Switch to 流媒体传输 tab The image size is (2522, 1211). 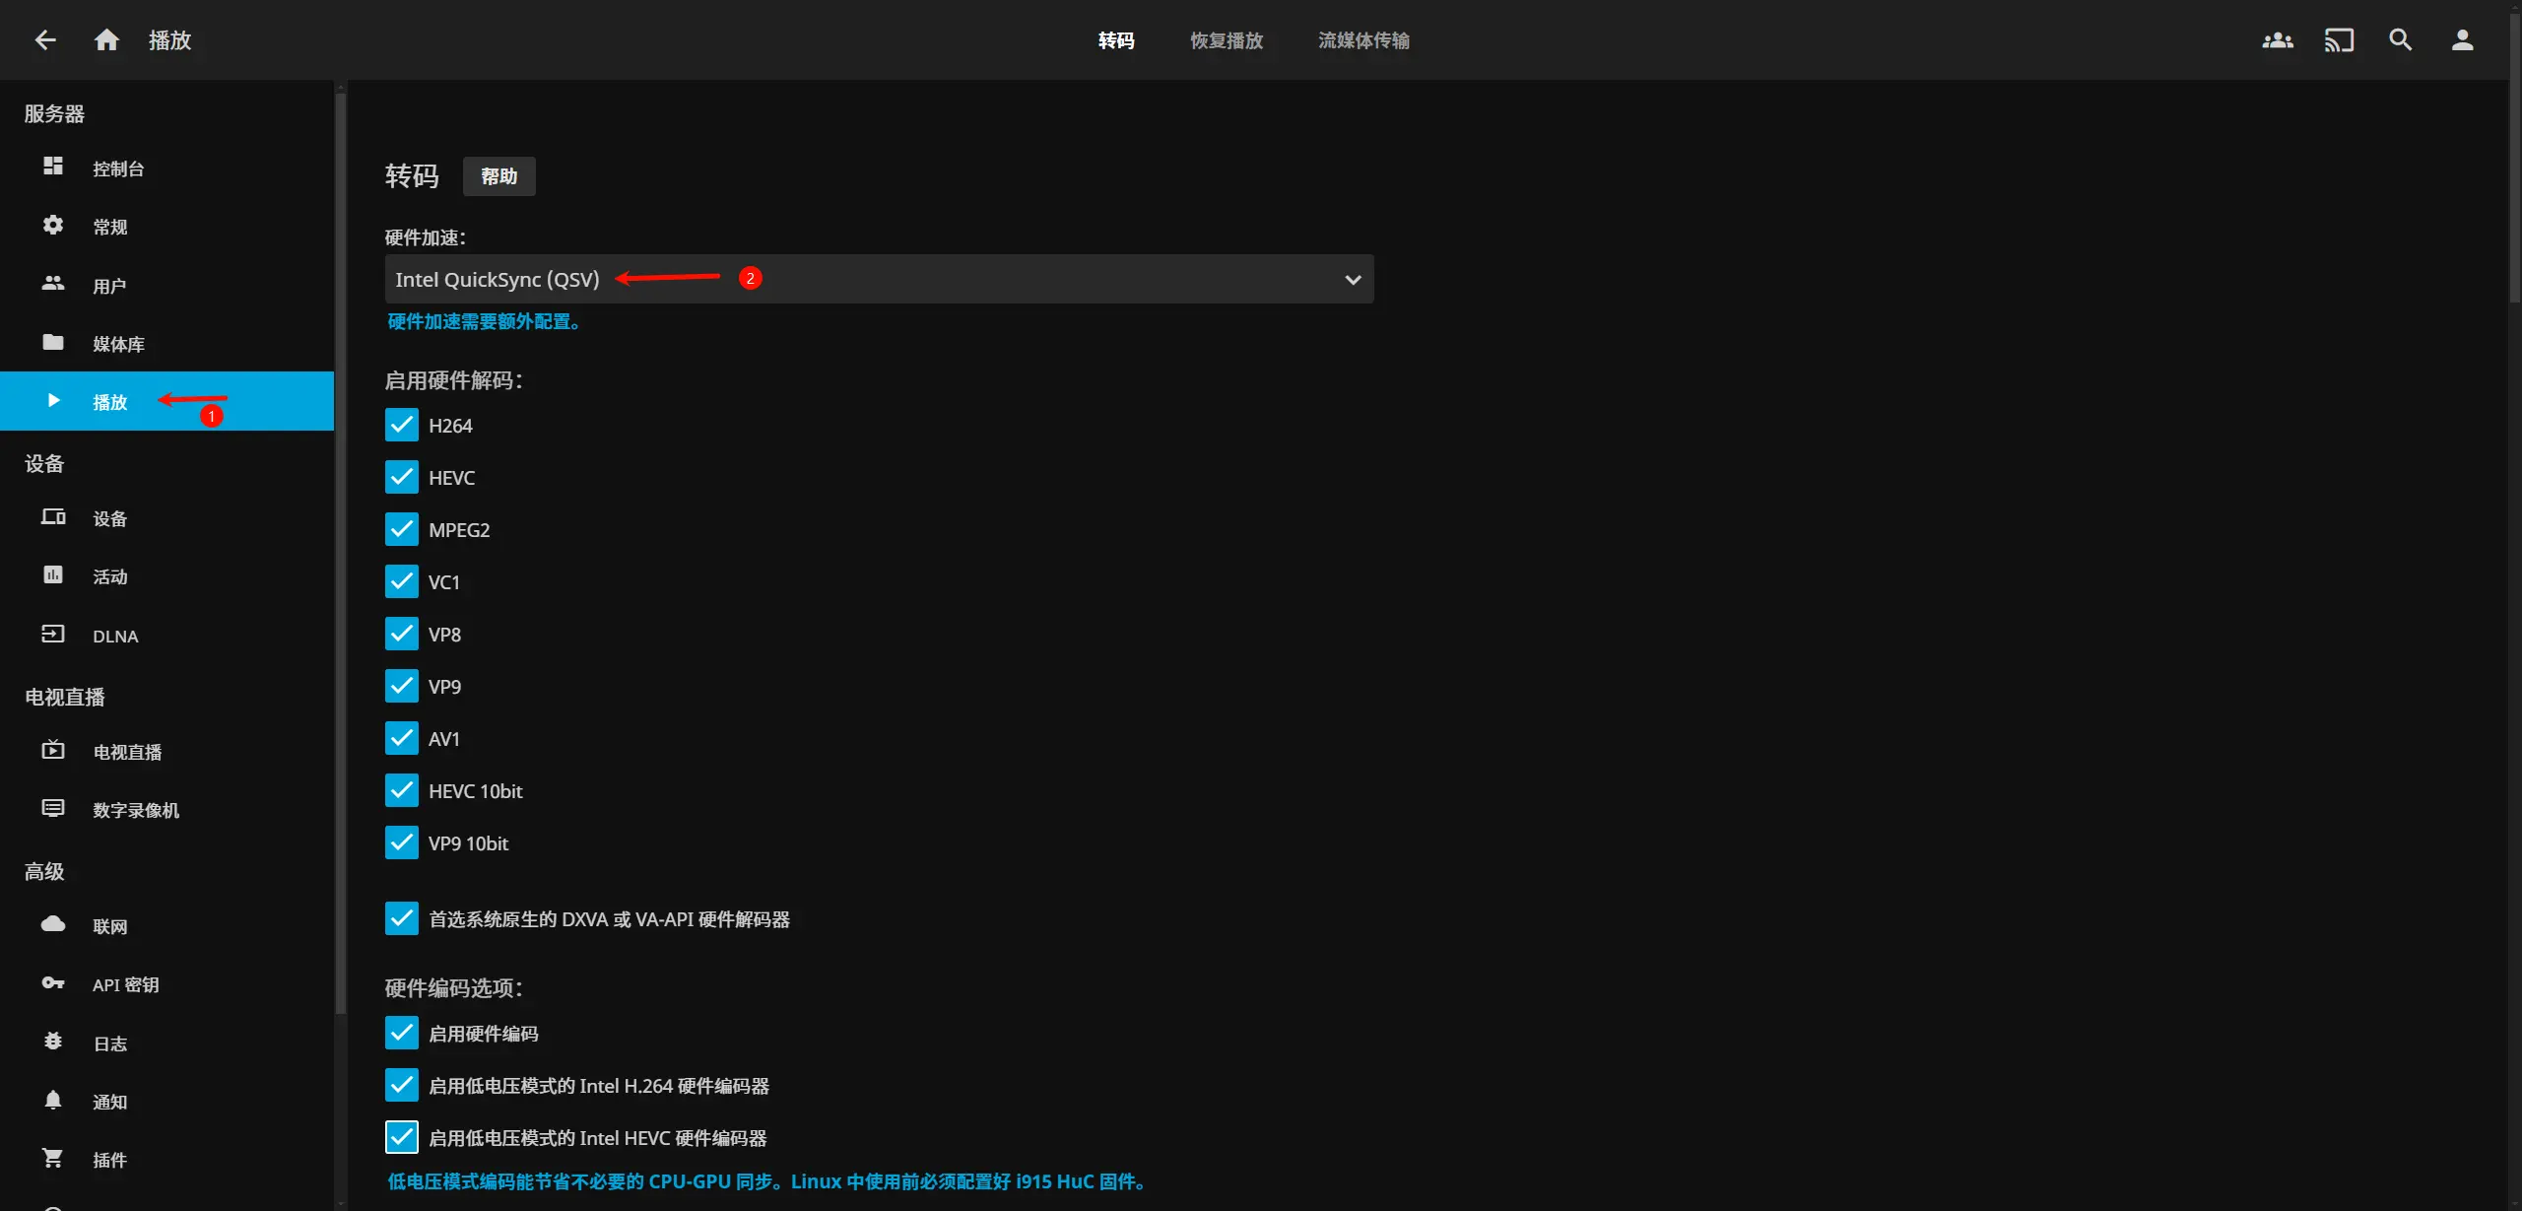point(1363,40)
